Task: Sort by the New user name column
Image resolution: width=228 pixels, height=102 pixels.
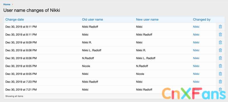Action: pyautogui.click(x=147, y=20)
